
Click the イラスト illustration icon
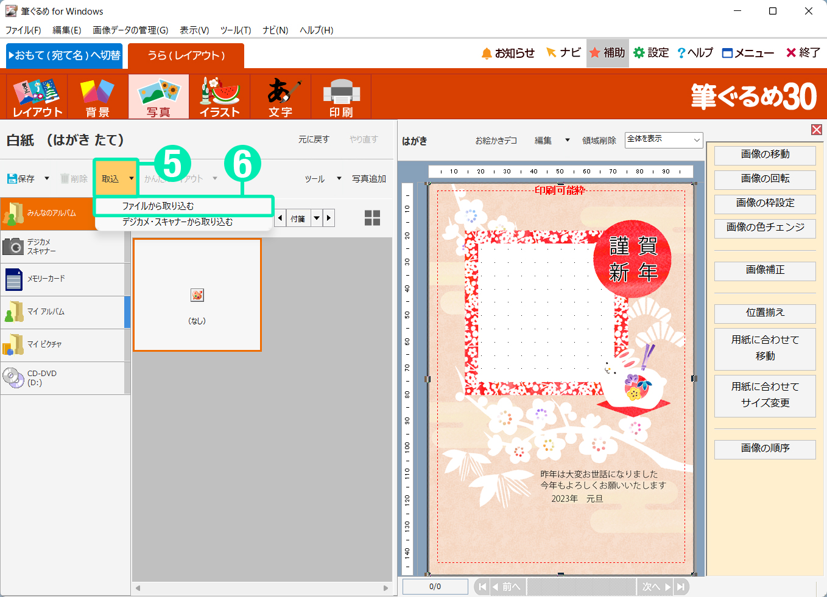pos(219,97)
